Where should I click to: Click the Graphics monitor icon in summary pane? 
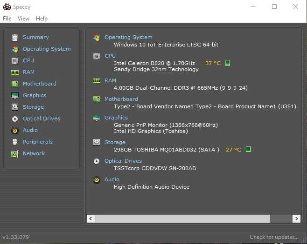coord(97,118)
